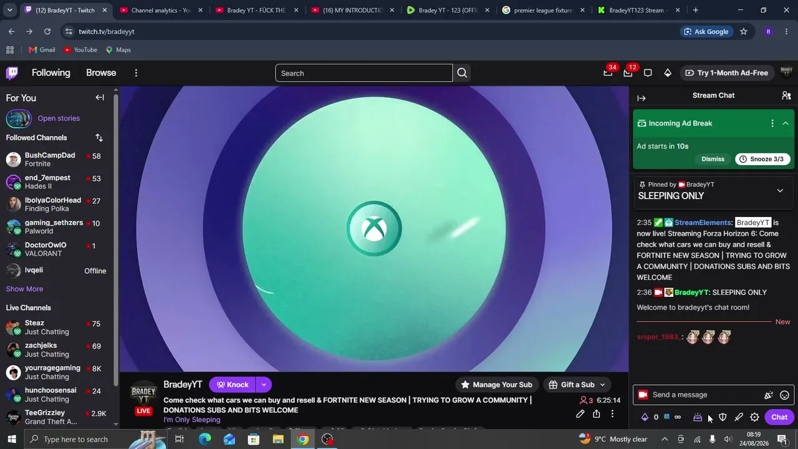Screen dimensions: 798x449
Task: Open File Explorer from the taskbar
Action: (x=278, y=439)
